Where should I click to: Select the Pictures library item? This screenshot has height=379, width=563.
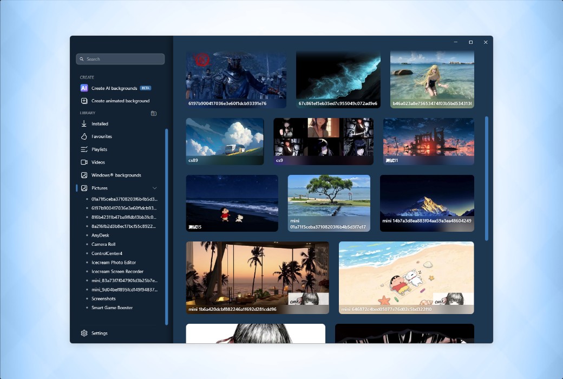(100, 188)
